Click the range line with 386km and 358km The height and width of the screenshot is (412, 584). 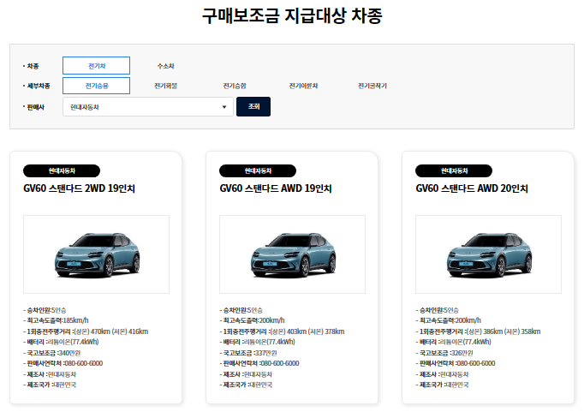(478, 331)
